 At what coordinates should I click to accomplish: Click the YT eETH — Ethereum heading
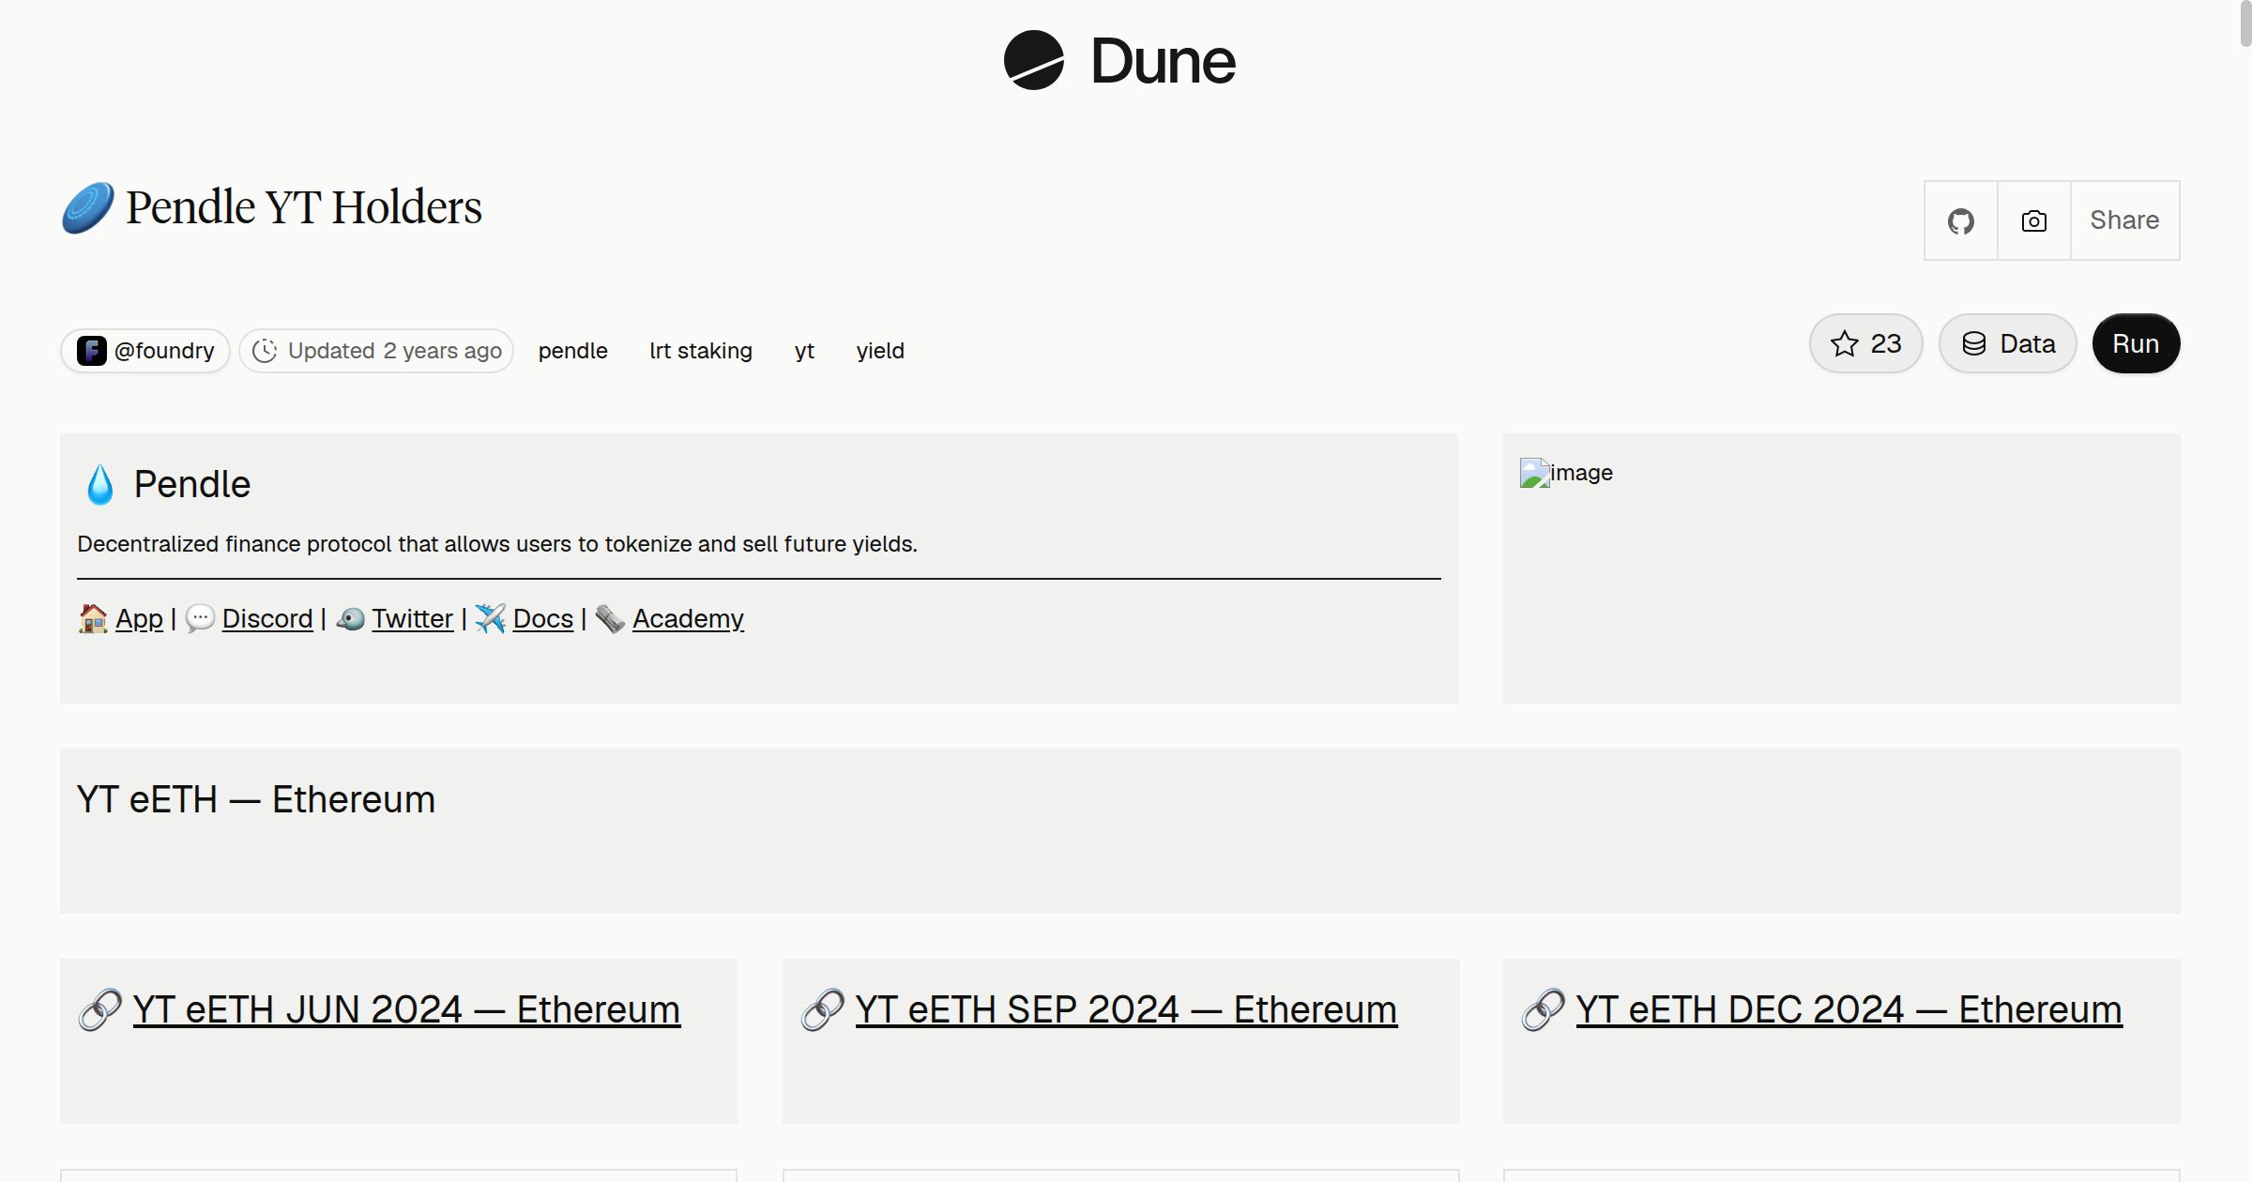(256, 800)
